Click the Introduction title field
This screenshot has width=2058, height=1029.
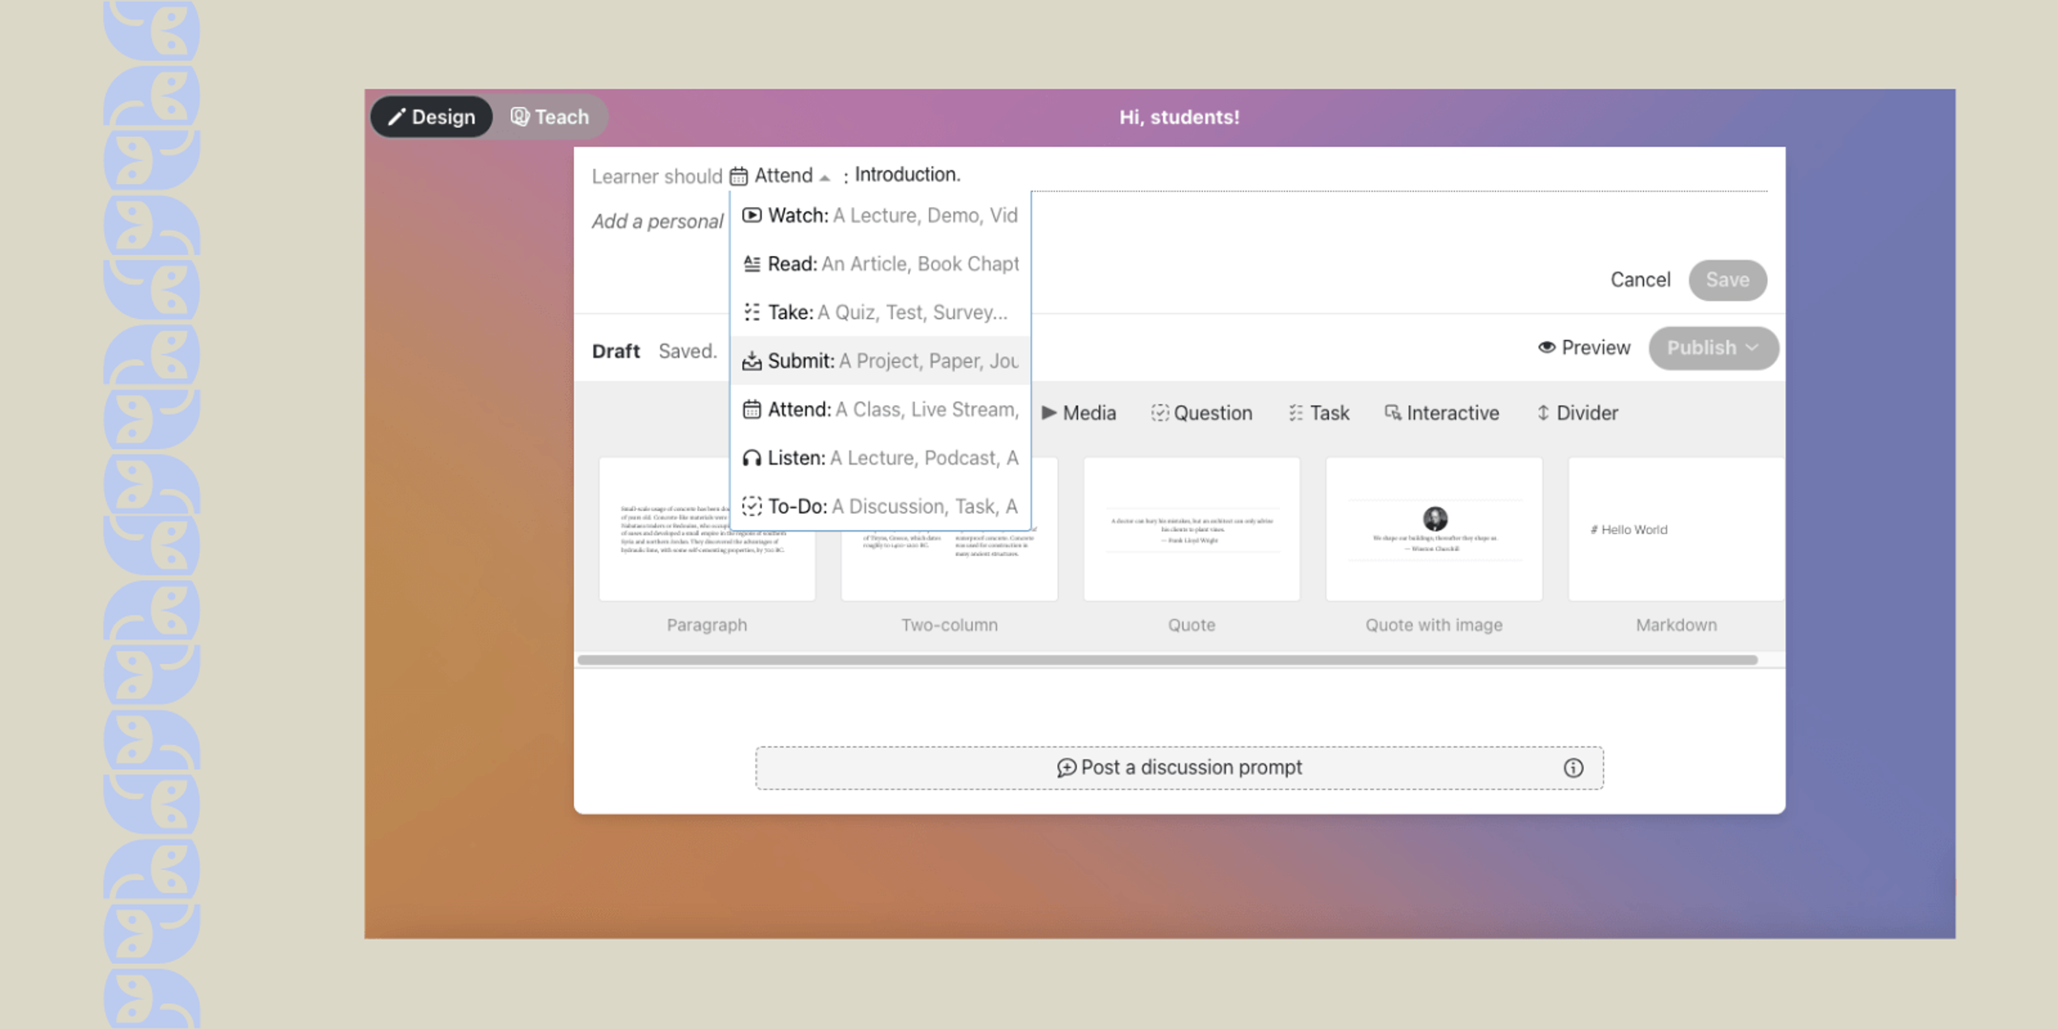1311,175
